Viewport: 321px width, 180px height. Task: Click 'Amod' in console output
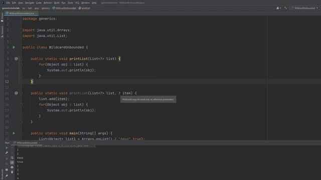tap(20, 158)
